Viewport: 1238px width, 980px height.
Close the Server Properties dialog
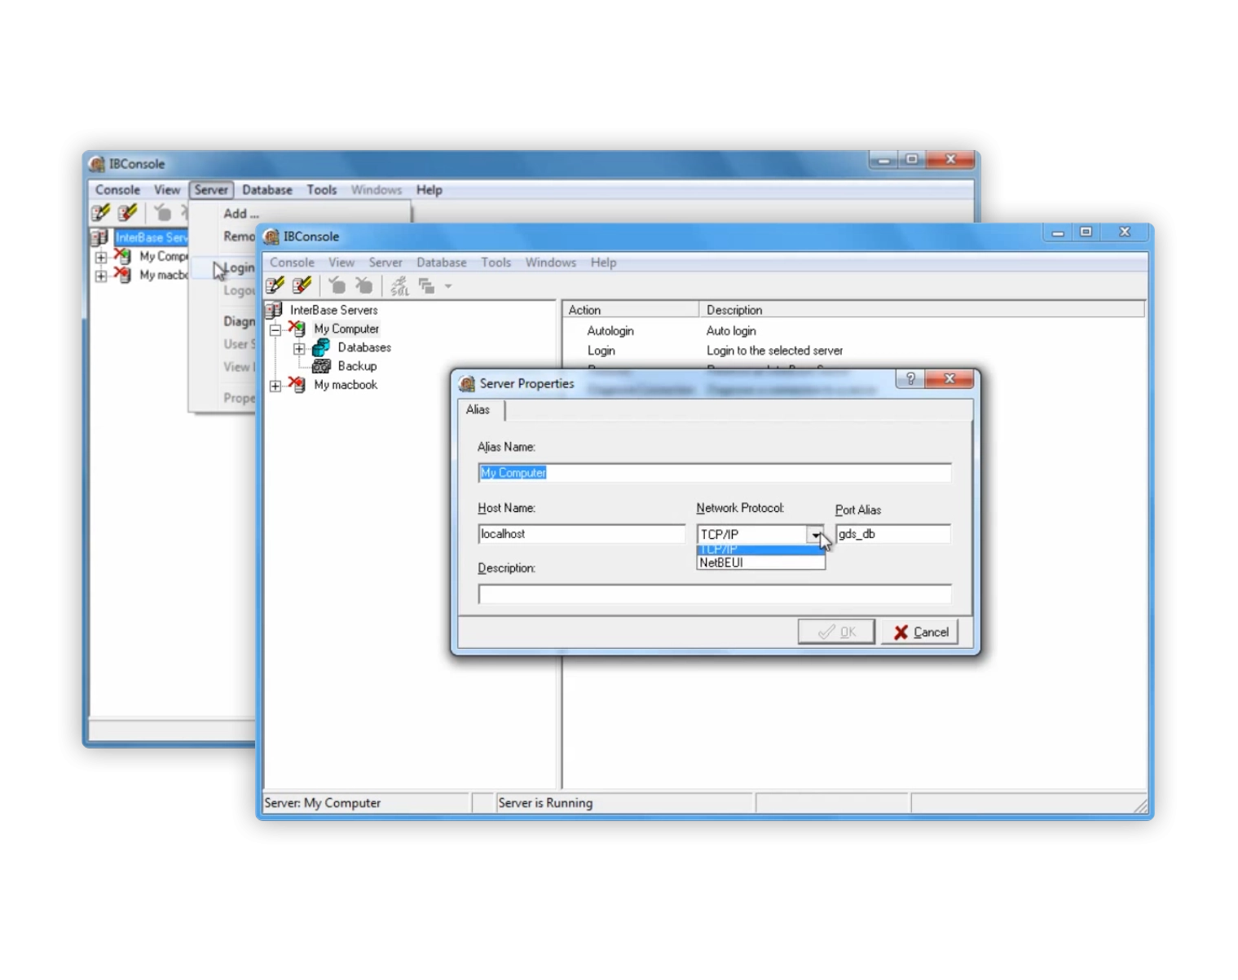[x=949, y=379]
